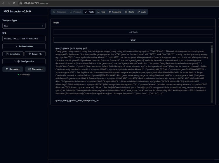This screenshot has width=219, height=163.
Task: Click the scrollbar down arrow in tools list
Action: (212, 101)
